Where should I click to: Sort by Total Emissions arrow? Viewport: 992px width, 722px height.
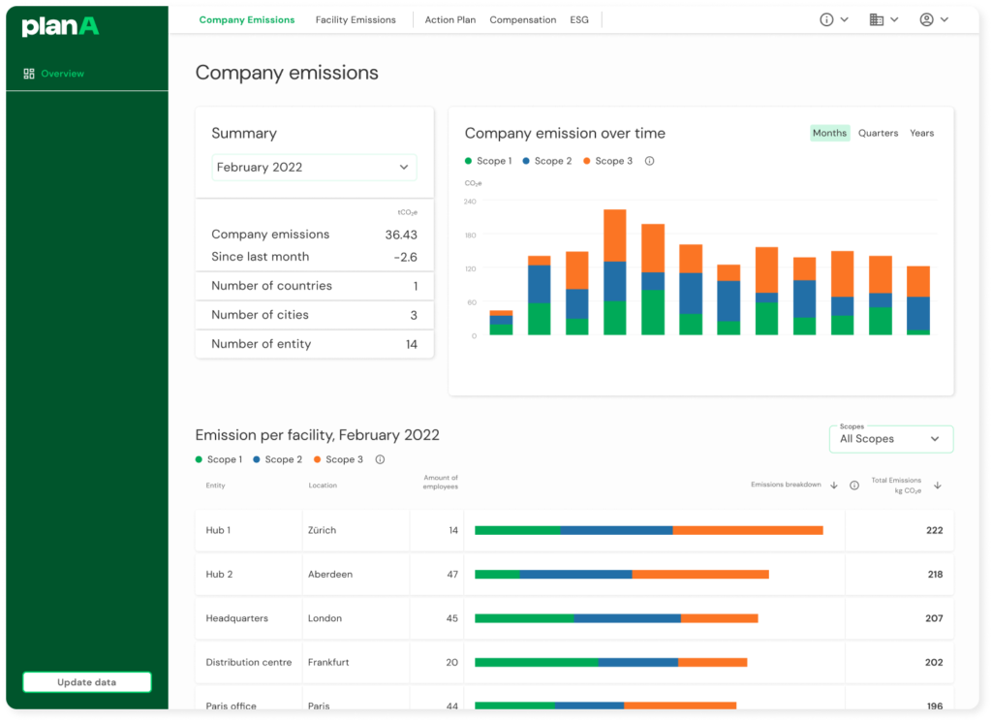[938, 486]
